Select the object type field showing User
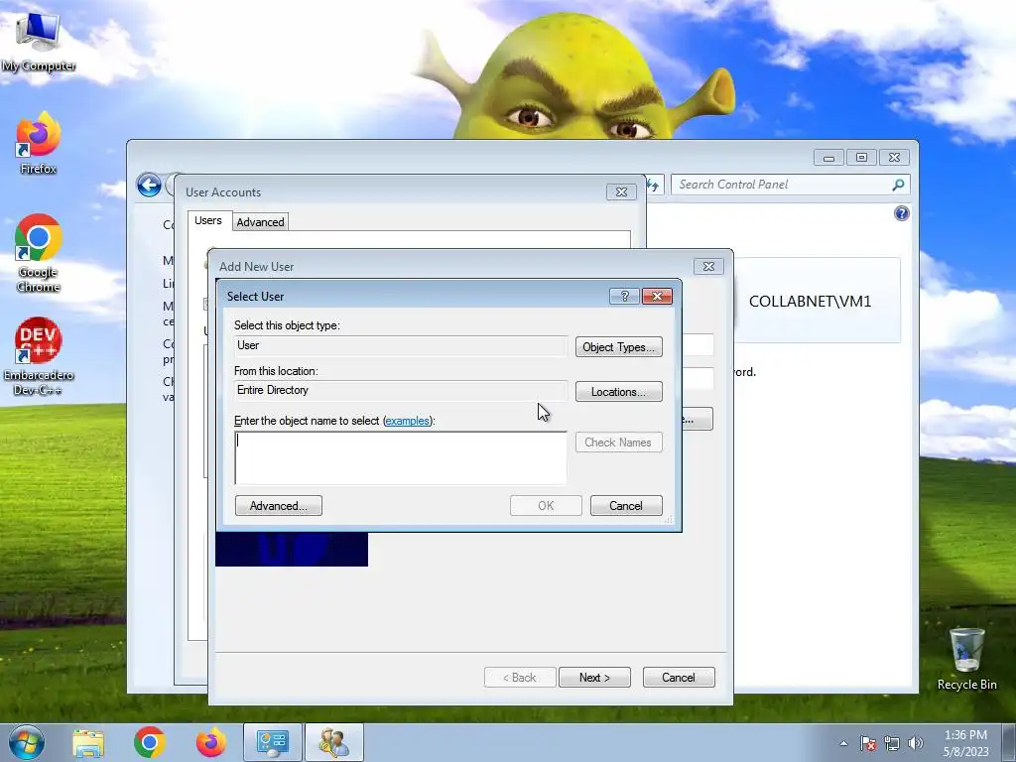Viewport: 1016px width, 762px height. (401, 345)
